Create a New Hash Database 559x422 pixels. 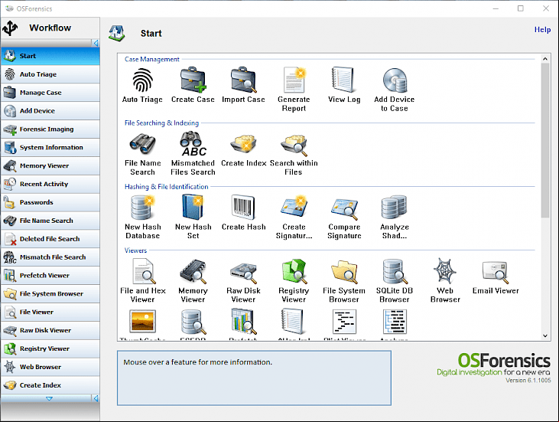pyautogui.click(x=142, y=217)
